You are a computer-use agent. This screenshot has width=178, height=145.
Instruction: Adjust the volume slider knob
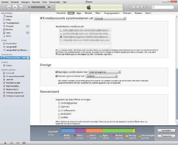tap(46, 7)
